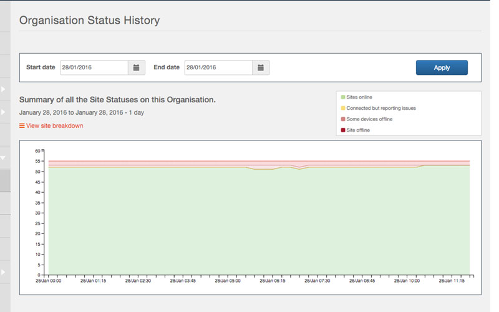Open the Start date calendar picker
Viewport: 499px width, 312px height.
pos(137,67)
